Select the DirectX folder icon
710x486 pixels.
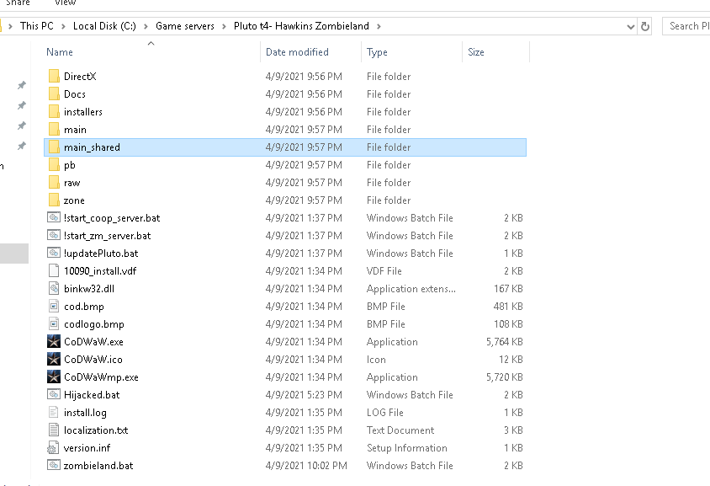(x=54, y=77)
